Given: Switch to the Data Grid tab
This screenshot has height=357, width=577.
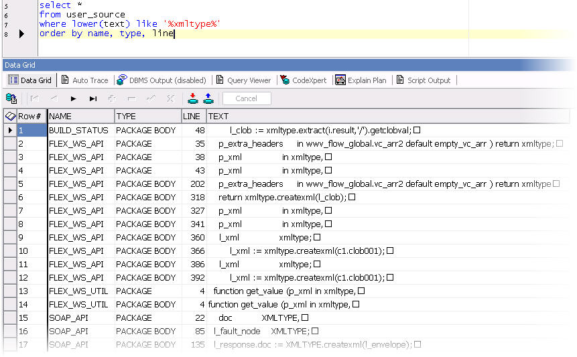Looking at the screenshot, I should point(29,80).
